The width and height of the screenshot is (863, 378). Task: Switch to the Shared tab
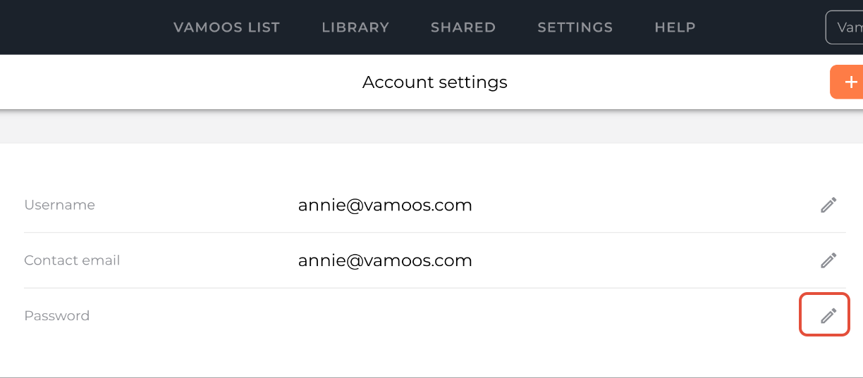463,27
